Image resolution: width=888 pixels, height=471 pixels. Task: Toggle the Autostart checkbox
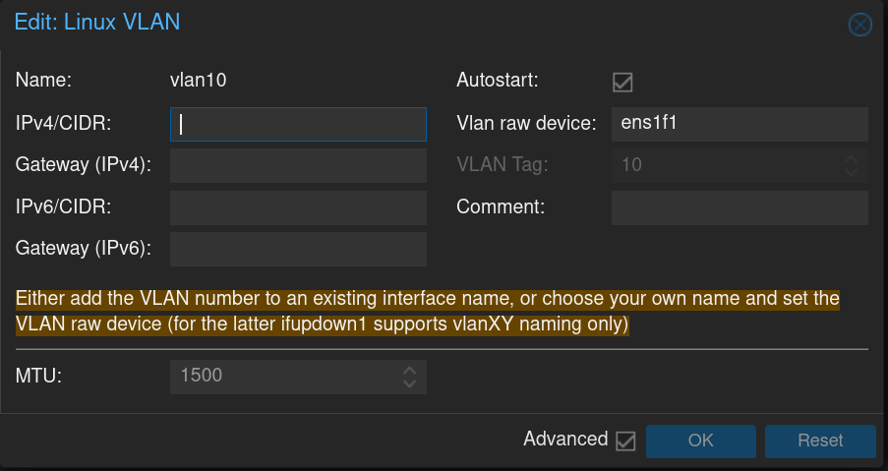pyautogui.click(x=622, y=82)
